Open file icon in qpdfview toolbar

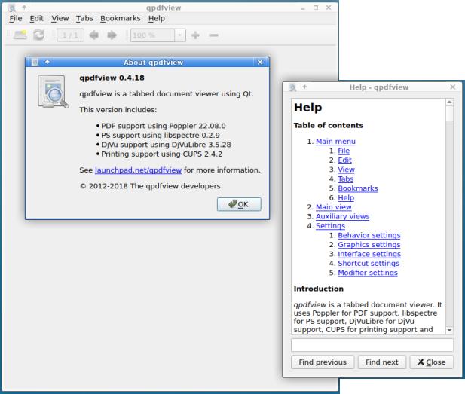[x=20, y=35]
